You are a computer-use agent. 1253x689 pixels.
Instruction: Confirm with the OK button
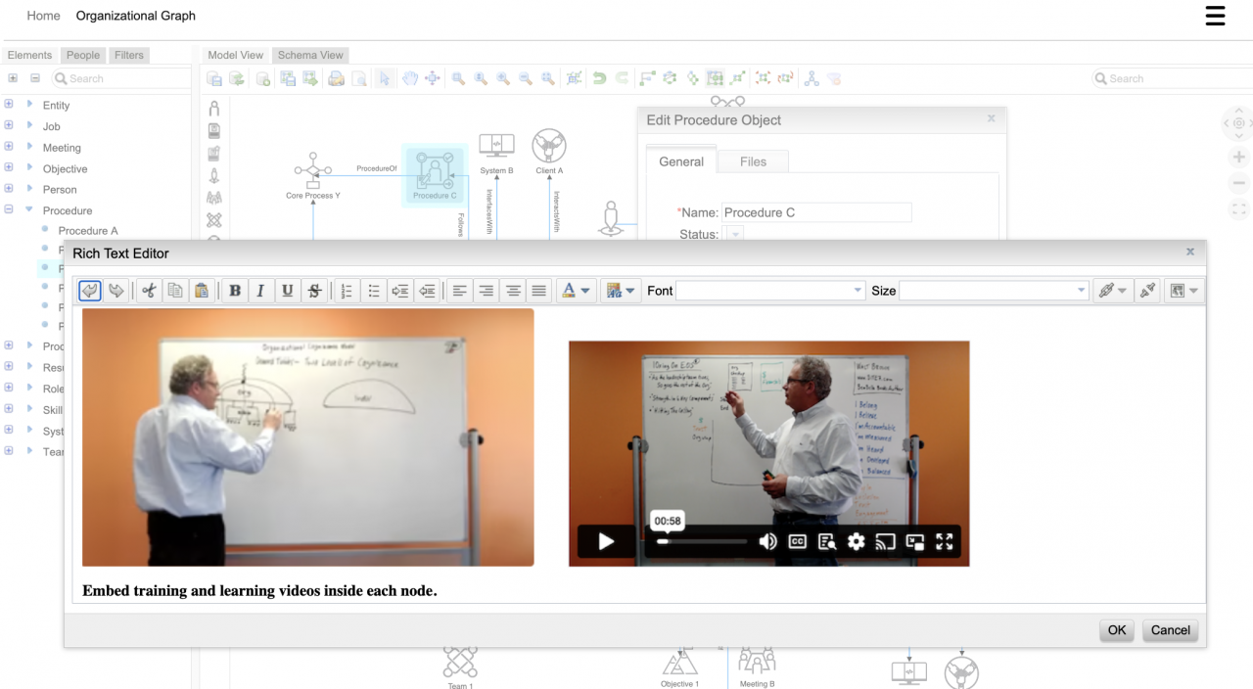pos(1116,630)
